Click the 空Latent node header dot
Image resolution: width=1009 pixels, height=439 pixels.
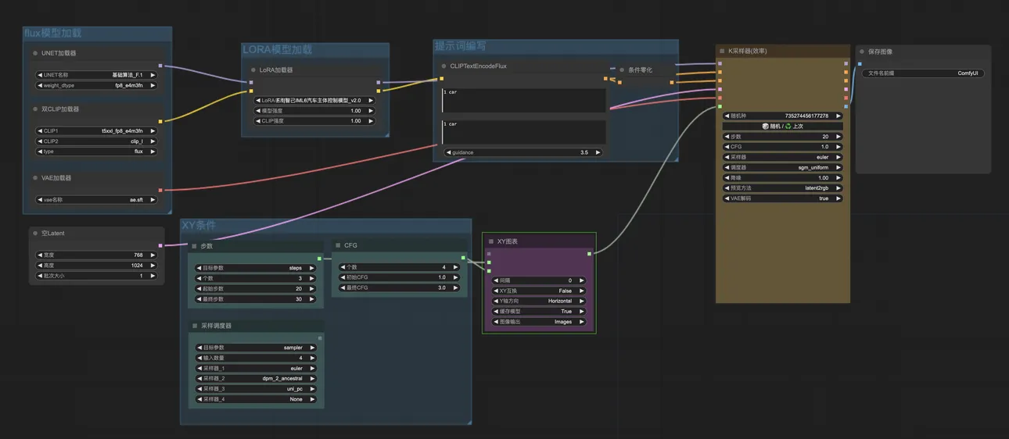pos(35,233)
